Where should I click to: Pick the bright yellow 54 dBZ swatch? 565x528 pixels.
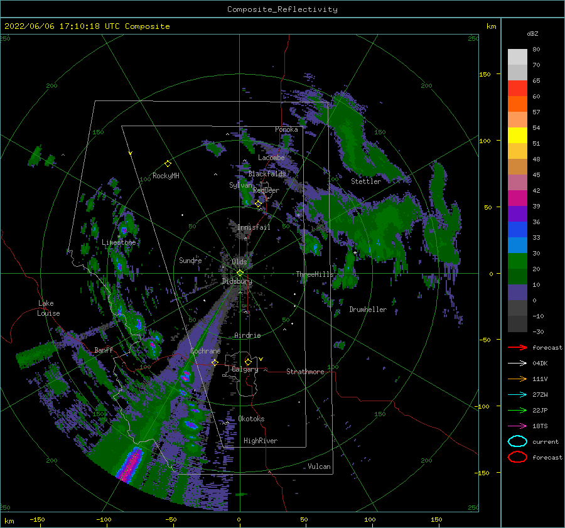[517, 135]
